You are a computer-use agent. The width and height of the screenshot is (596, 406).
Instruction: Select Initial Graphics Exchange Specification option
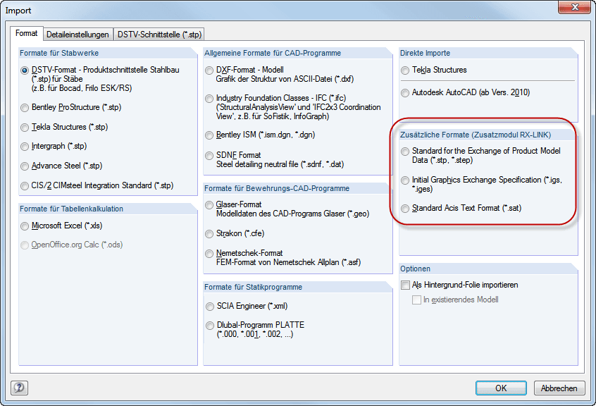click(x=405, y=180)
